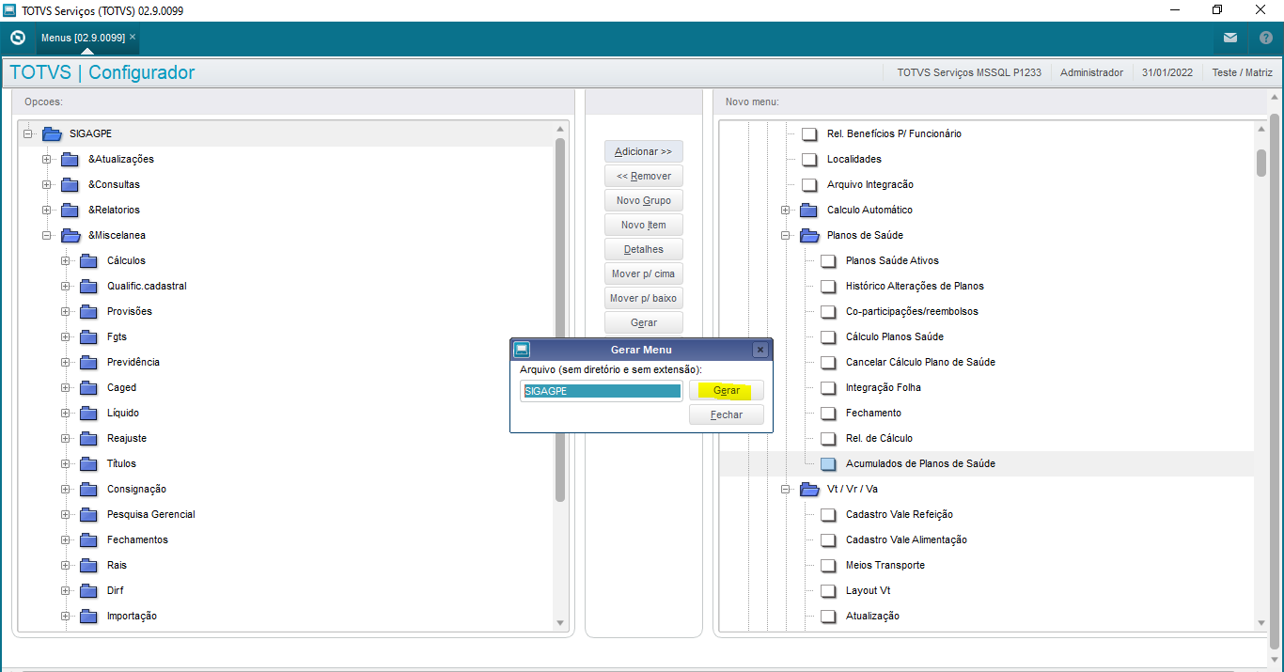Screen dimensions: 1284x672
Task: Click the SIGAGPE root folder icon
Action: pyautogui.click(x=52, y=133)
